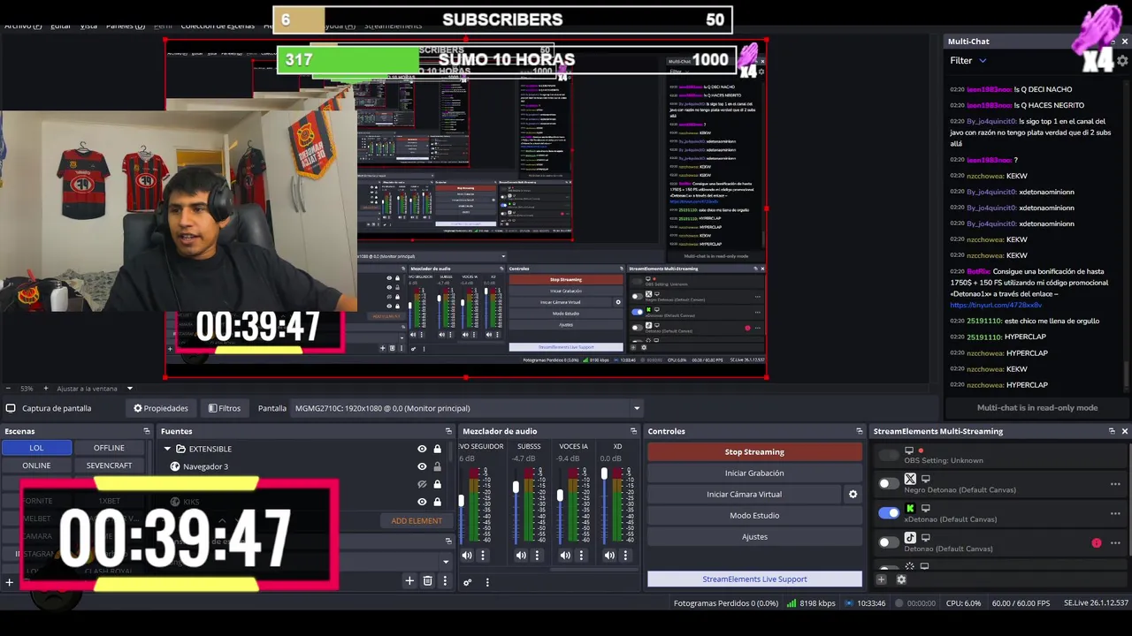Image resolution: width=1132 pixels, height=636 pixels.
Task: Mute the VOCES IA audio channel
Action: click(565, 556)
